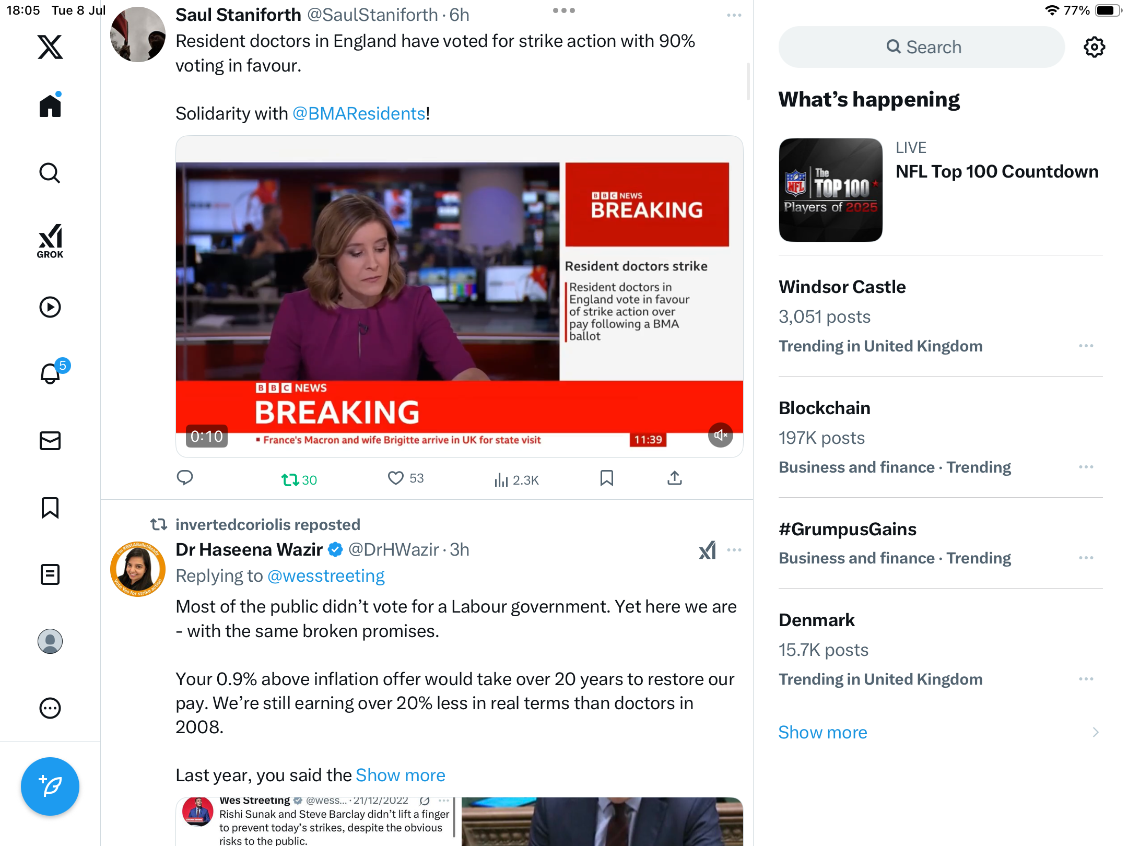
Task: Open @BMAResidents mention link
Action: 359,113
